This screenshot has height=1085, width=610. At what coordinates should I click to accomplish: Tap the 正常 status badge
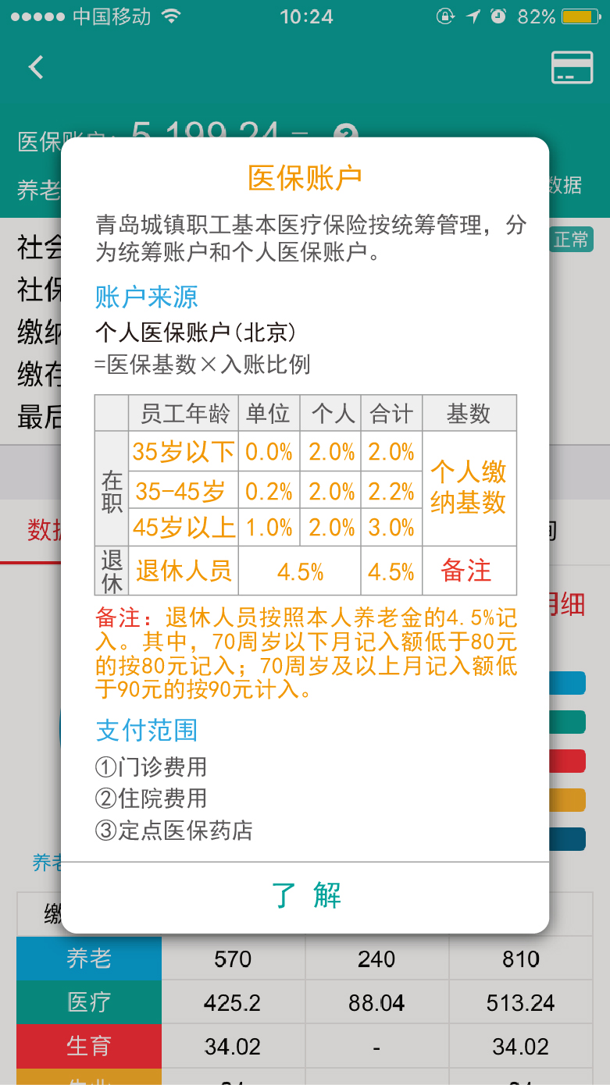point(571,240)
